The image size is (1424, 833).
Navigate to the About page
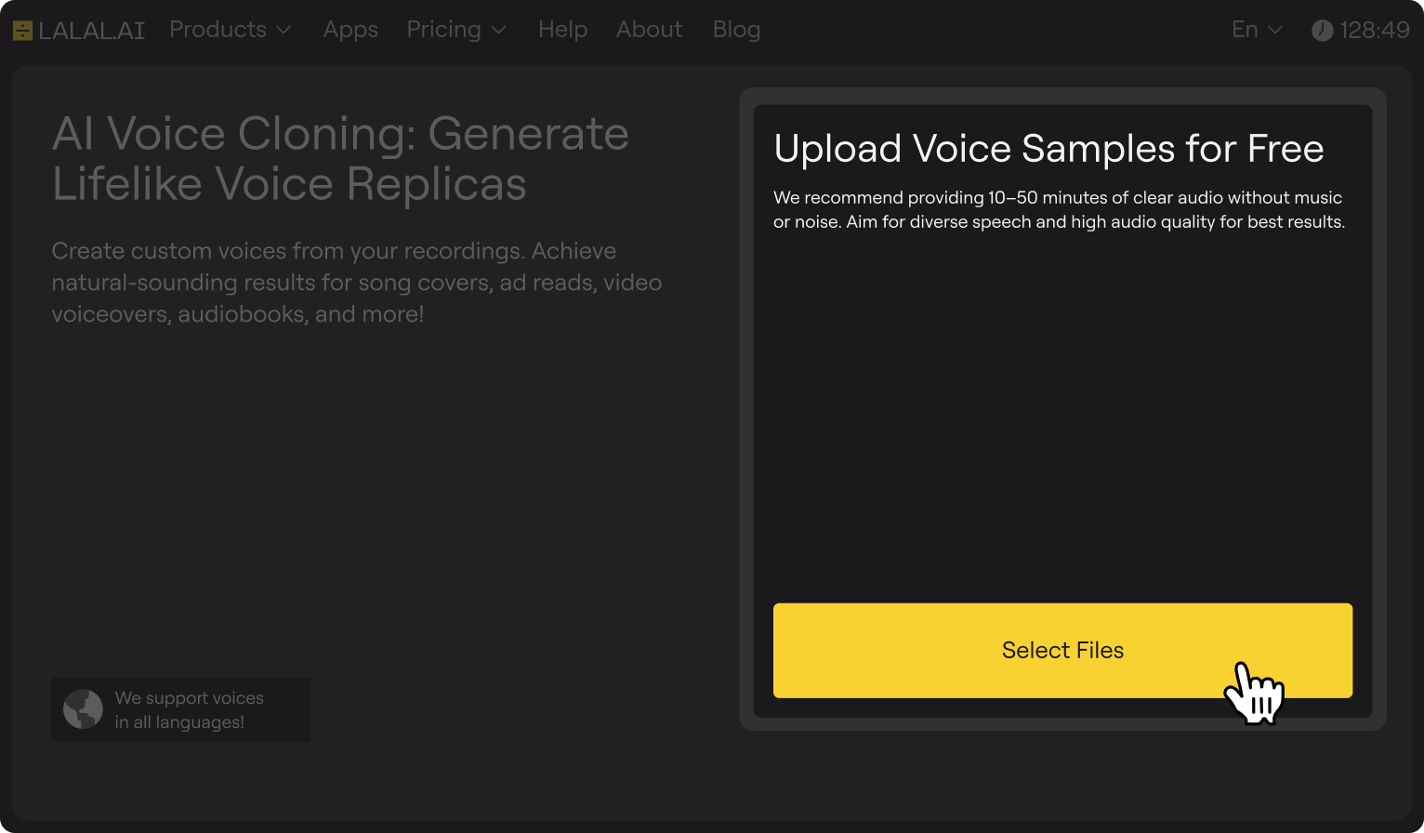(649, 30)
